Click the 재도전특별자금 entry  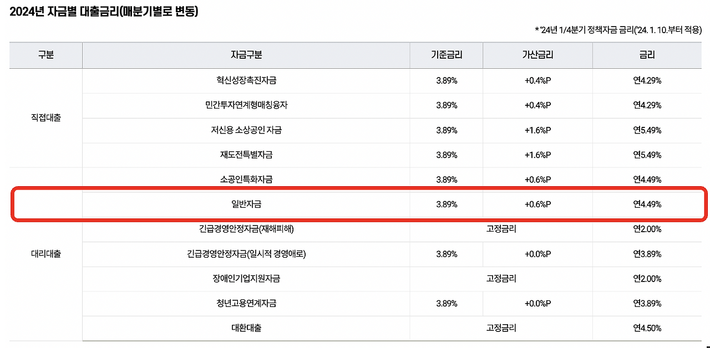tap(246, 155)
